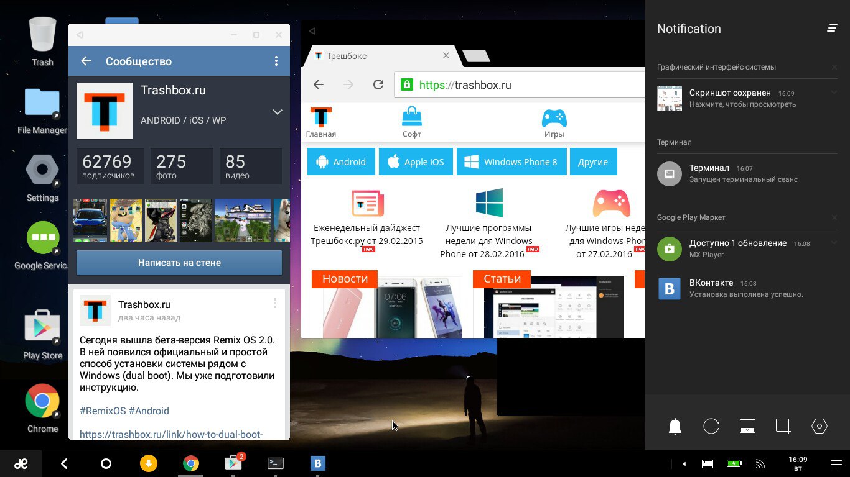Click the VK window title back arrow
The width and height of the screenshot is (850, 477).
(80, 35)
